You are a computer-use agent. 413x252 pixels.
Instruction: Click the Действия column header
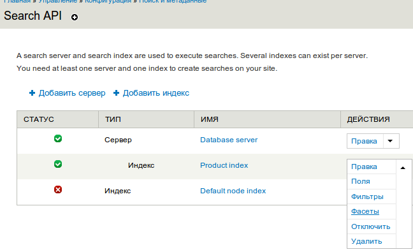click(x=368, y=119)
